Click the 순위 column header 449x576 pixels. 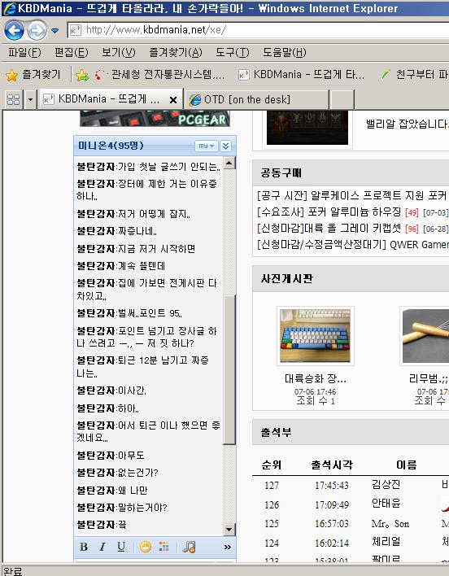point(272,465)
